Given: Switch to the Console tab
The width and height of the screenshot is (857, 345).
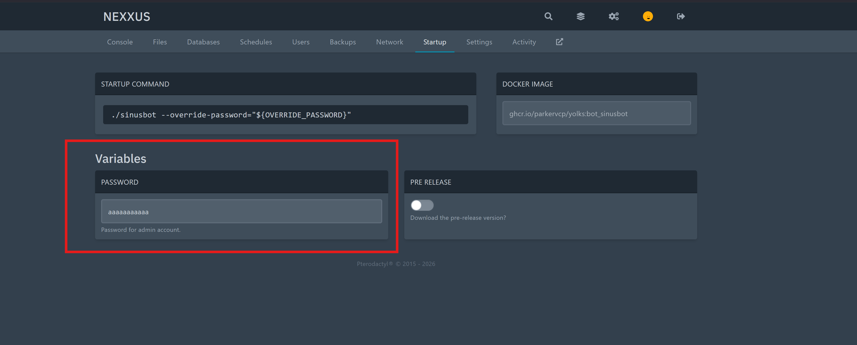Looking at the screenshot, I should 120,42.
